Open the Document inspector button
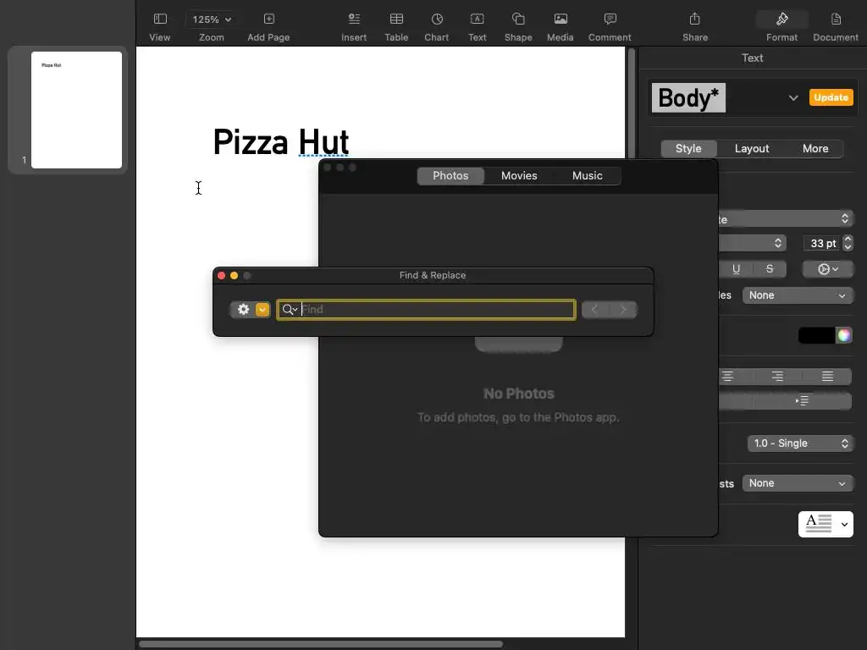The height and width of the screenshot is (650, 867). 836,19
